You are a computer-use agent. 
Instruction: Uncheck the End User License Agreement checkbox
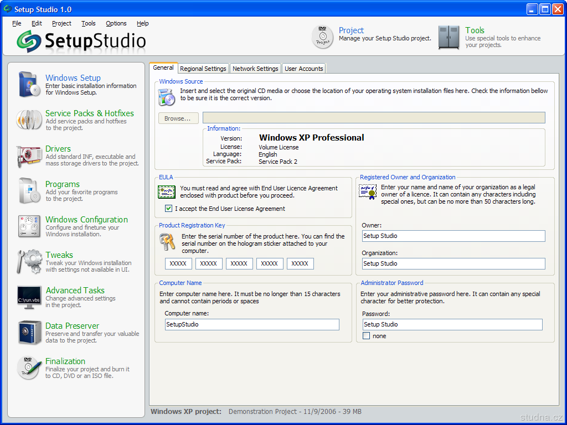[169, 209]
